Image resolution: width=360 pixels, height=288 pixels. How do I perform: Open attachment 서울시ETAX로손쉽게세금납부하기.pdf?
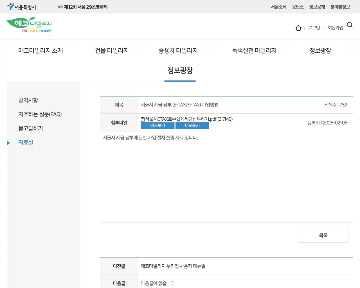189,119
